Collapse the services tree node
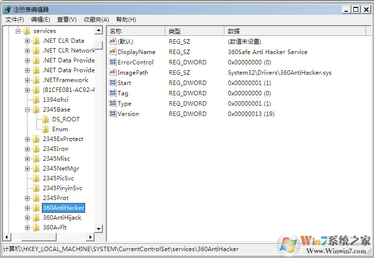 pyautogui.click(x=18, y=31)
